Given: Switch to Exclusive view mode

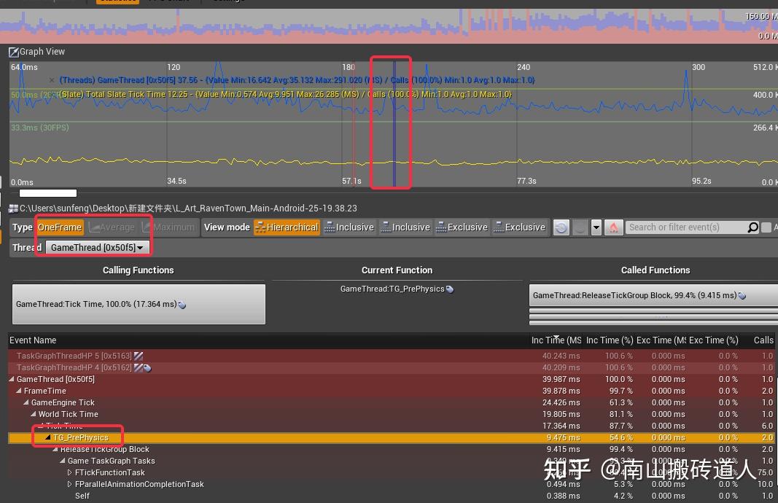Looking at the screenshot, I should pos(462,227).
